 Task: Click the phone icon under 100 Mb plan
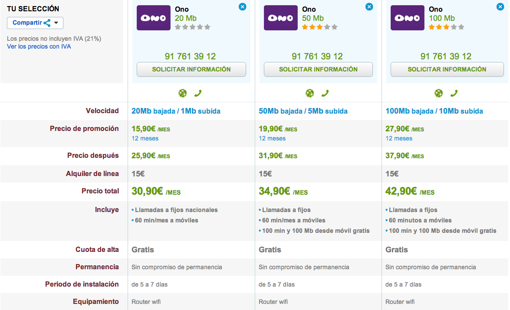(454, 94)
